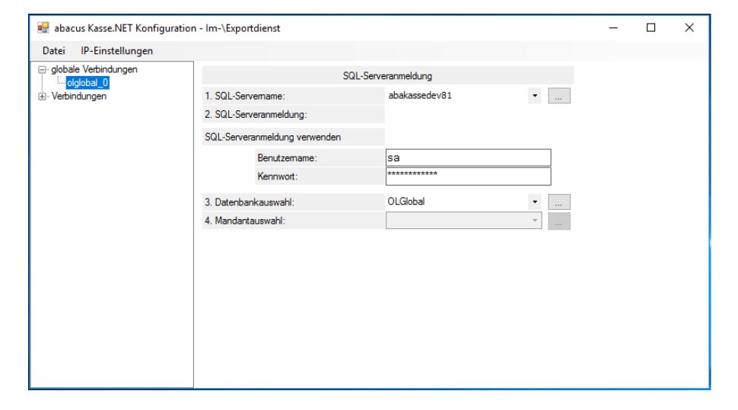Minimize the Konfiguration window
The width and height of the screenshot is (738, 410).
(x=616, y=28)
